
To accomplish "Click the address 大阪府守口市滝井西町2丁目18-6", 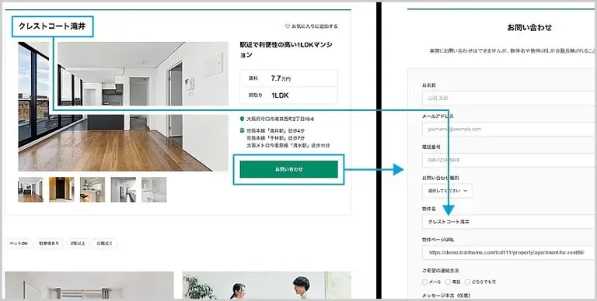I will [x=280, y=119].
